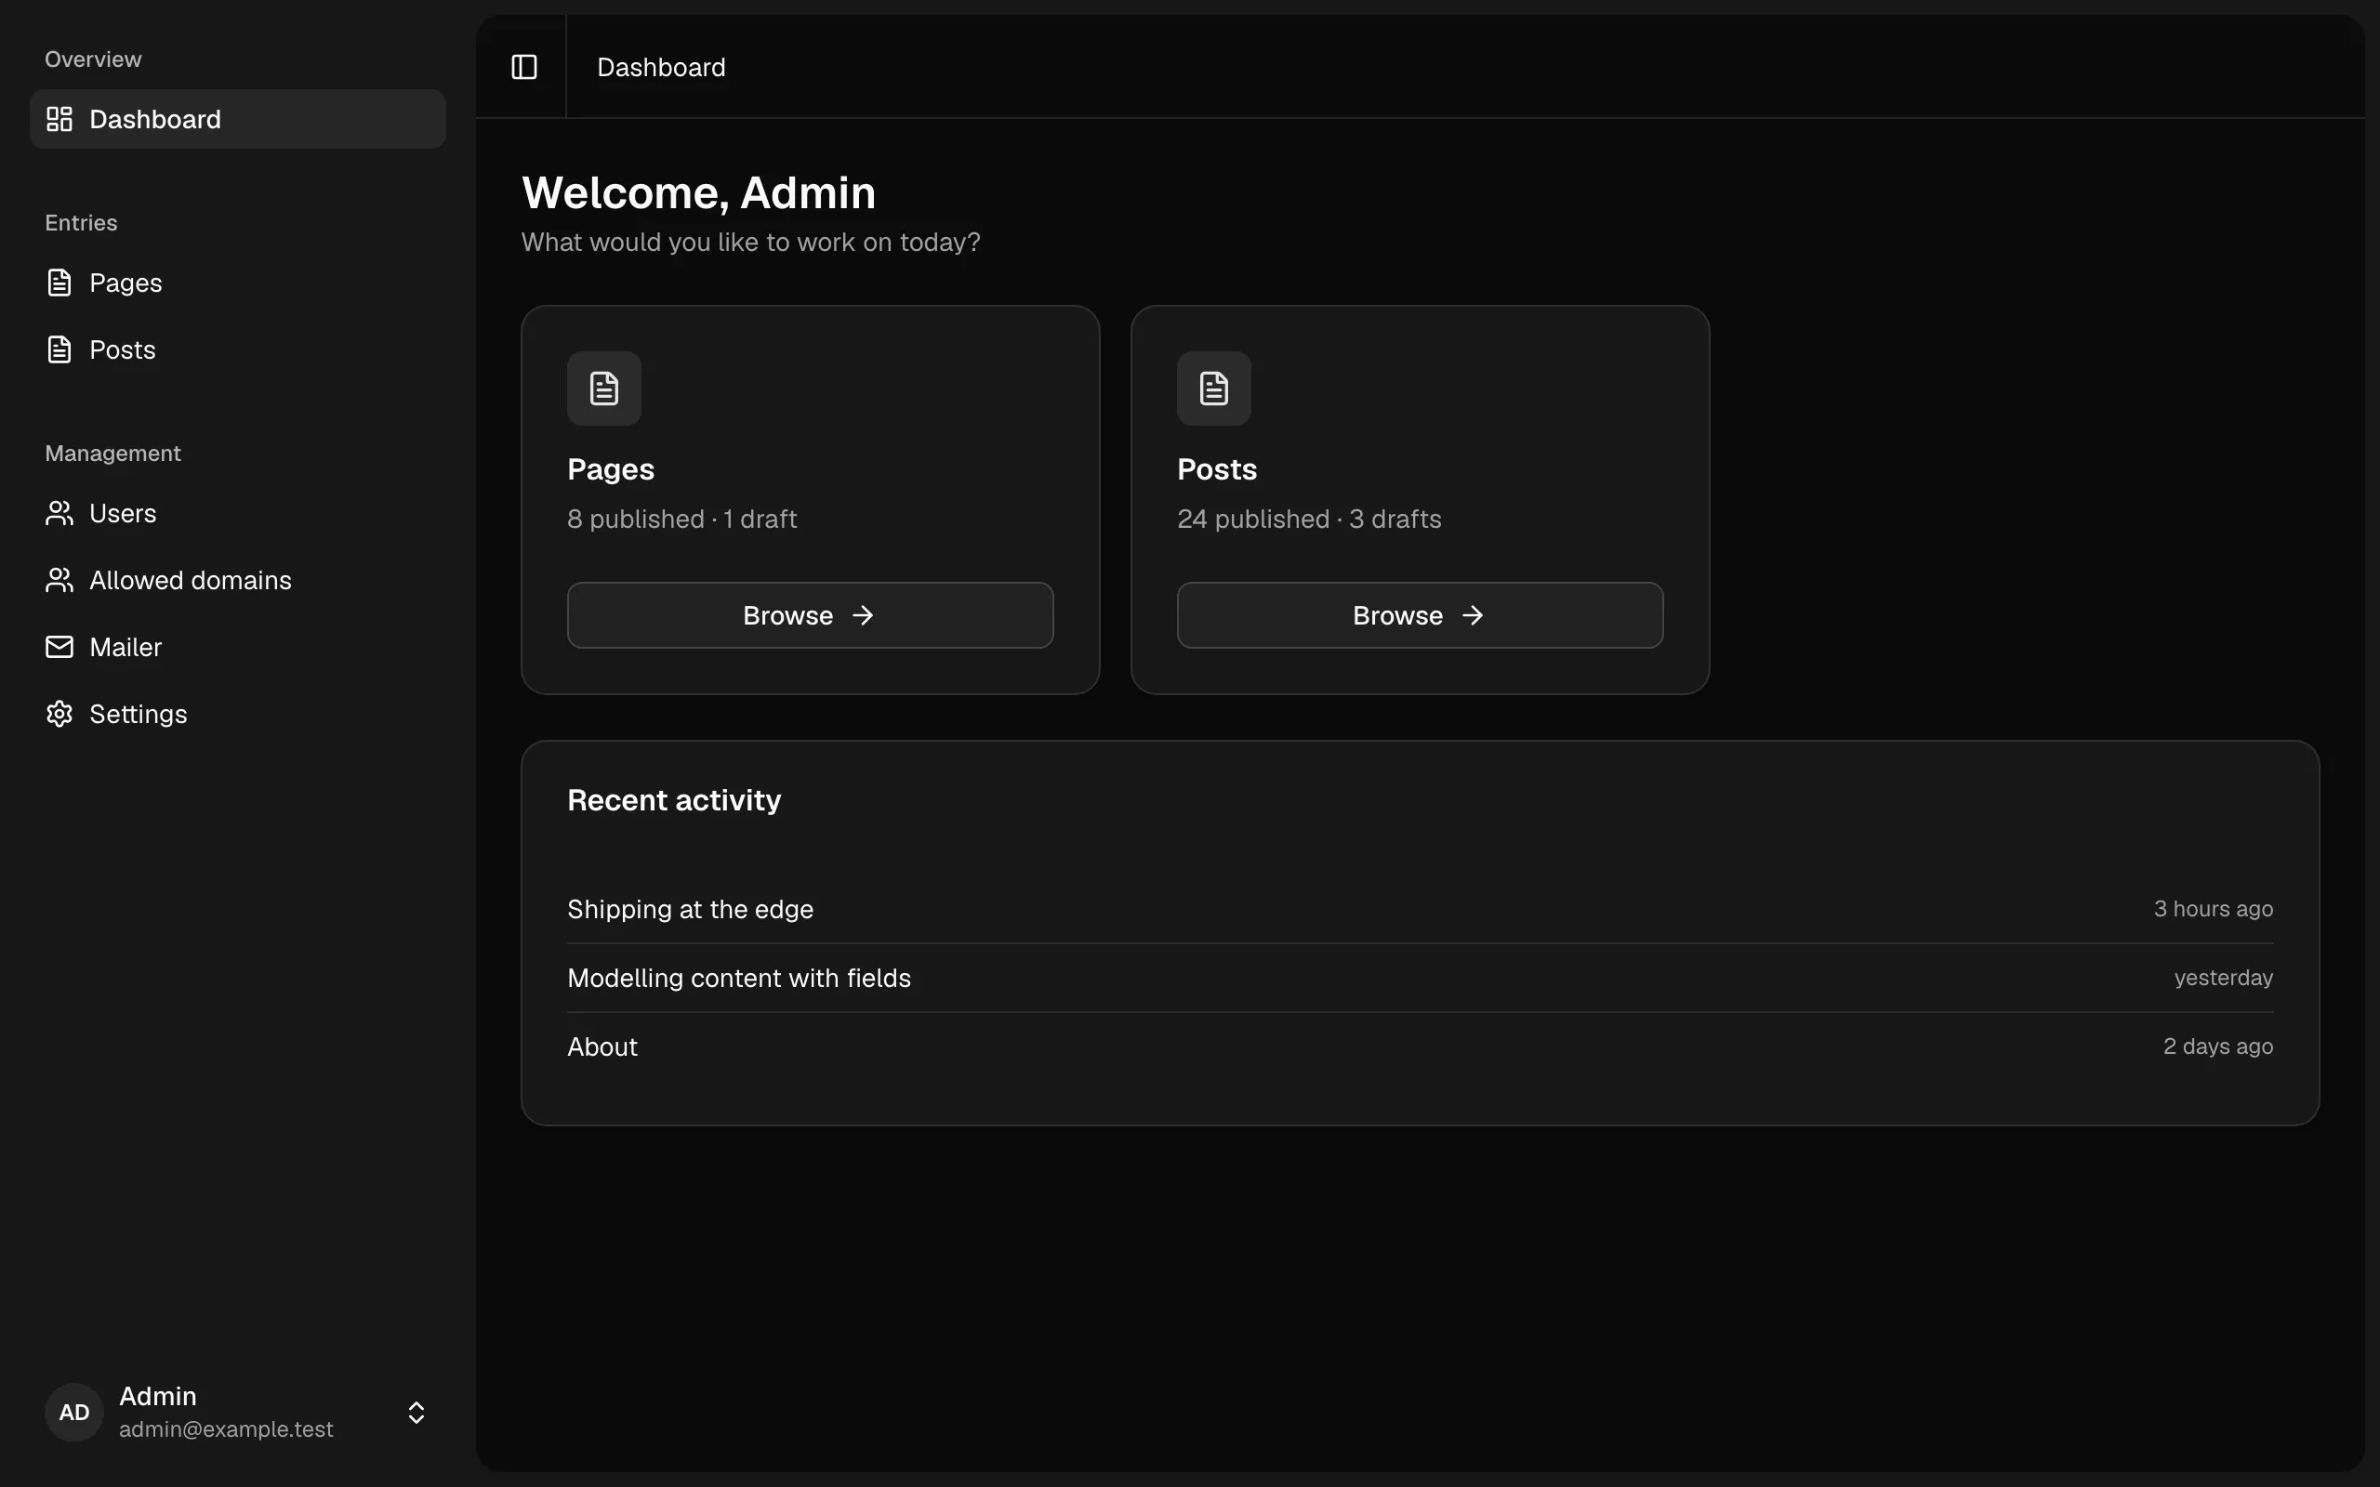Screen dimensions: 2380x1487
Task: Click the Dashboard grid icon in sidebar
Action: coord(59,119)
